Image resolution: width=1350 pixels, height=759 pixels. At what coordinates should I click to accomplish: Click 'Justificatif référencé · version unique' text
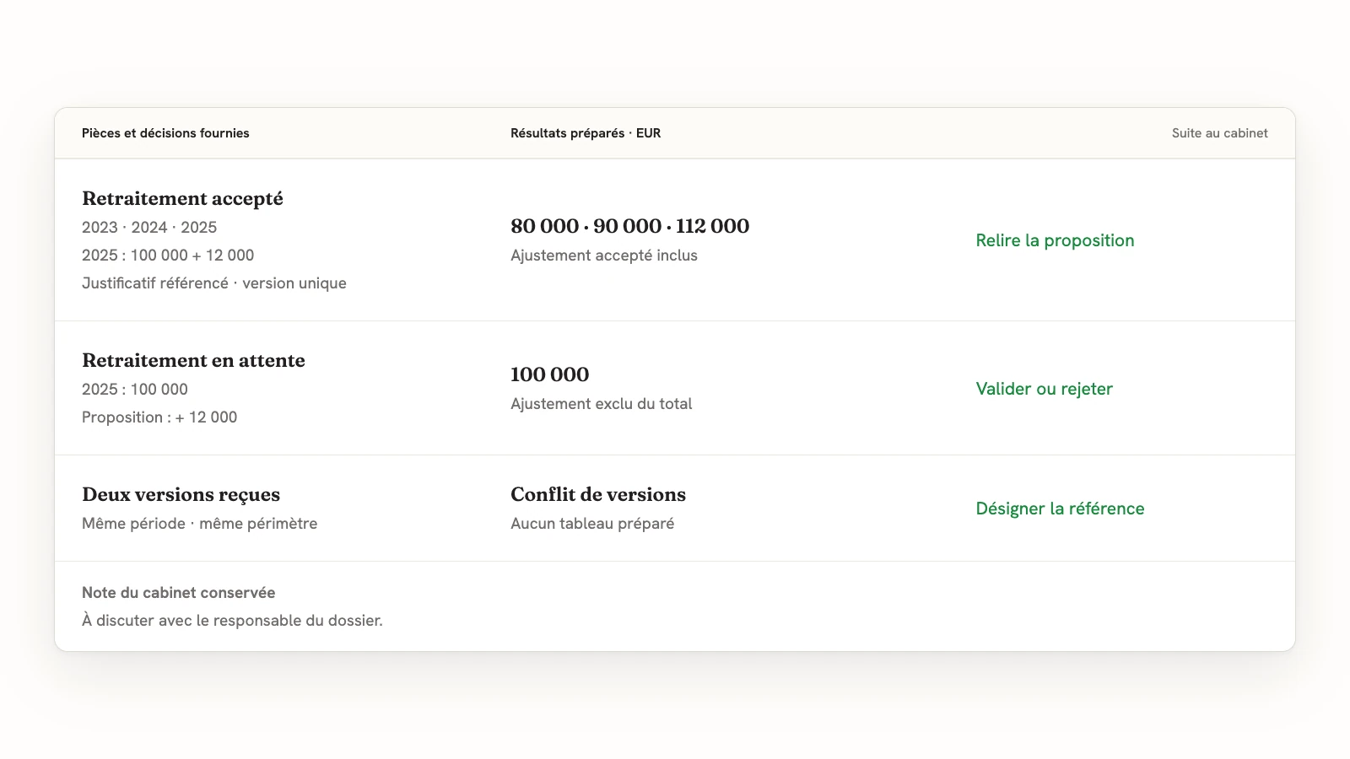(214, 283)
